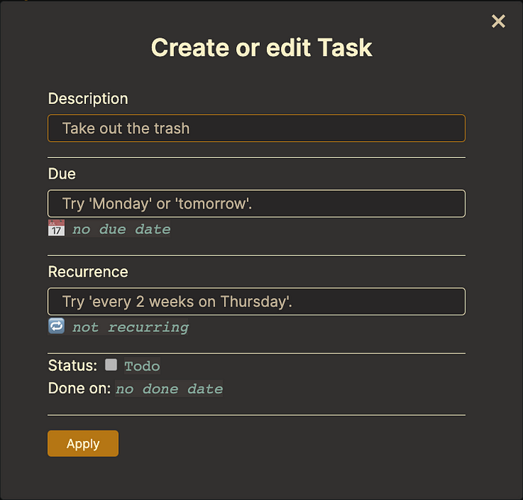Click the 'Create or edit Task' heading

pos(261,47)
